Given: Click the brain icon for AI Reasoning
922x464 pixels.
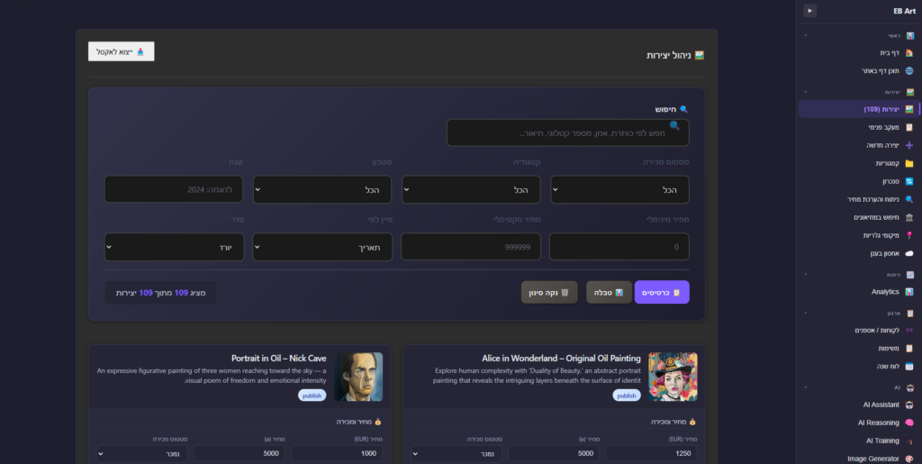Looking at the screenshot, I should 908,423.
